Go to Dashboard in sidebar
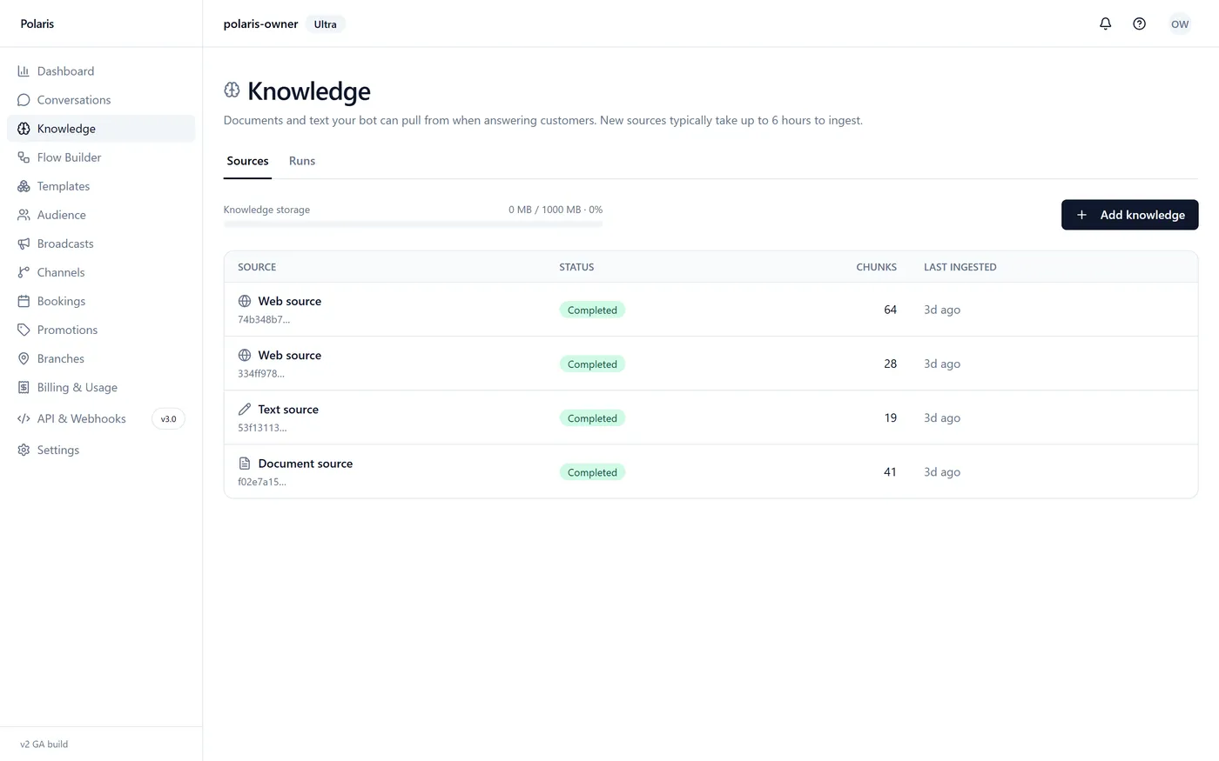Screen dimensions: 1219x761 [x=101, y=71]
